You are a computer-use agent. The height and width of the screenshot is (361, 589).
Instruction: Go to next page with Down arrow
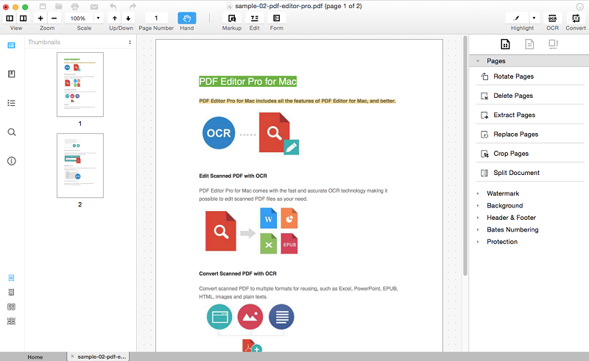(x=128, y=18)
